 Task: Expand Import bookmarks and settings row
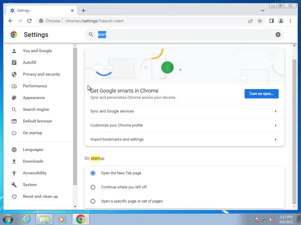coord(185,139)
